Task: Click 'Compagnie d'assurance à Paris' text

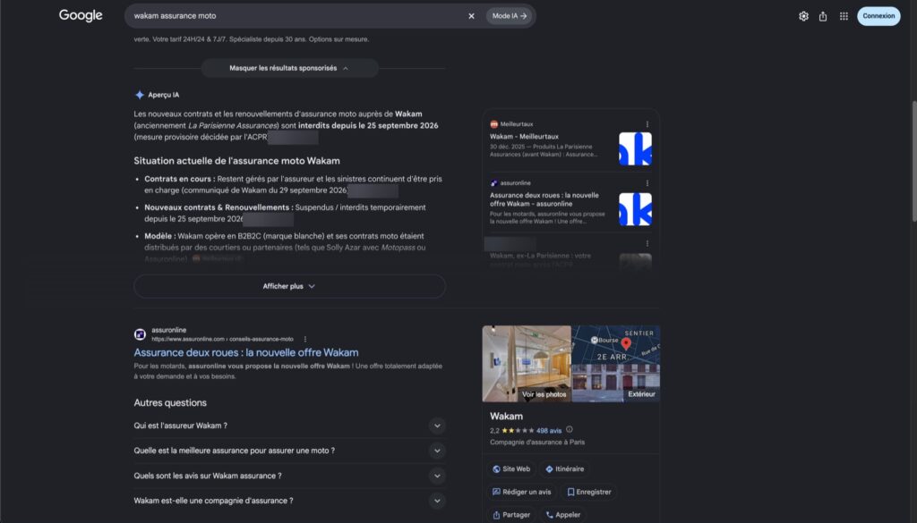Action: click(x=537, y=443)
